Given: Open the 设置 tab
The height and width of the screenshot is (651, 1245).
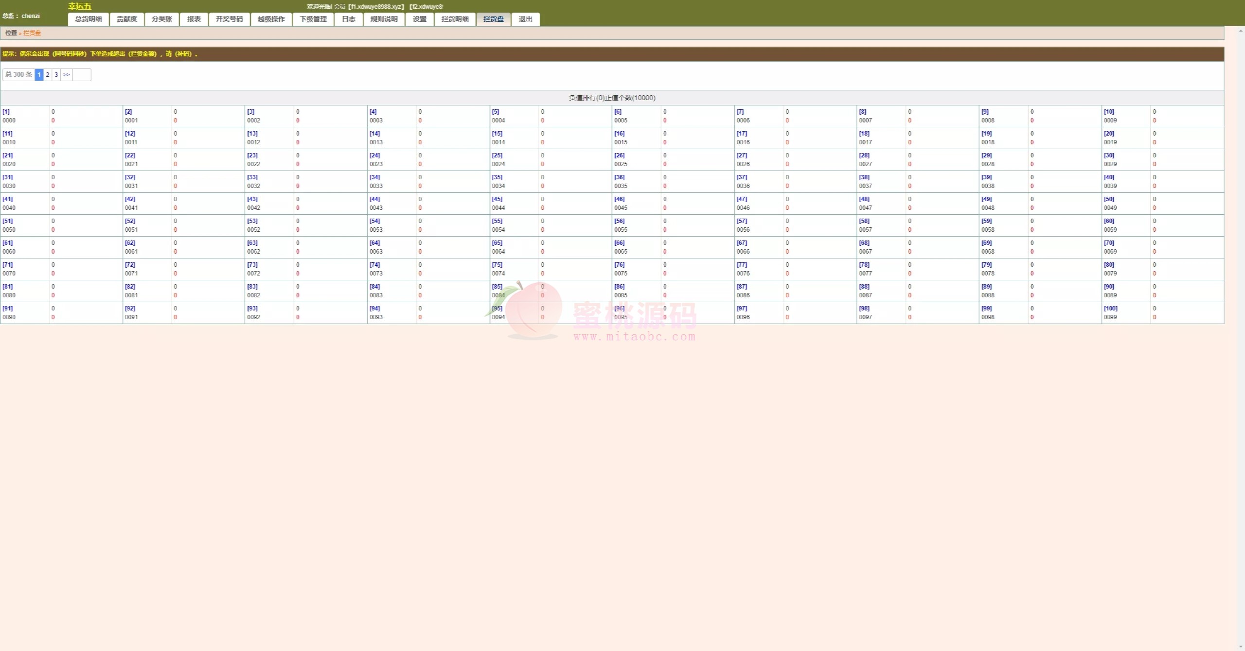Looking at the screenshot, I should [x=419, y=19].
